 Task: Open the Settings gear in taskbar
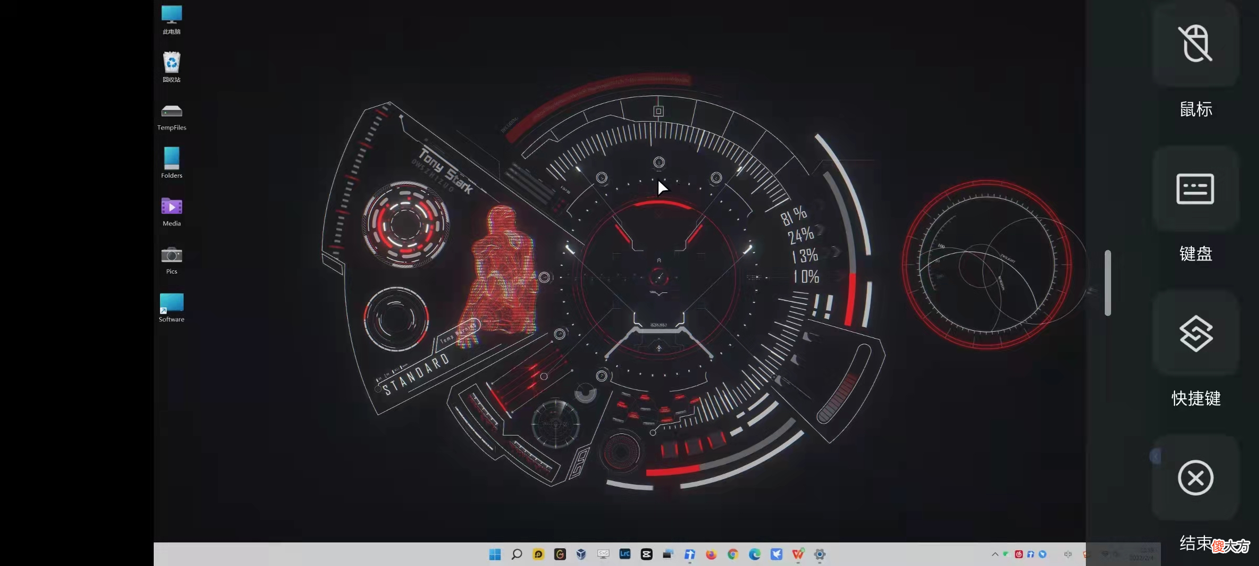click(x=819, y=554)
